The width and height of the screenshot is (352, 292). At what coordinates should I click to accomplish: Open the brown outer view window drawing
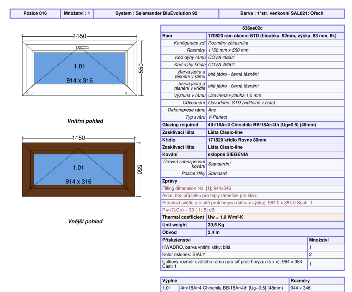pos(79,170)
